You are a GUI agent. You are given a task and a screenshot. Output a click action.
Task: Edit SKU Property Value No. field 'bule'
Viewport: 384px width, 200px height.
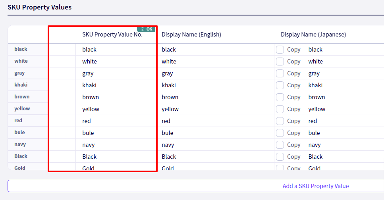[x=116, y=133]
